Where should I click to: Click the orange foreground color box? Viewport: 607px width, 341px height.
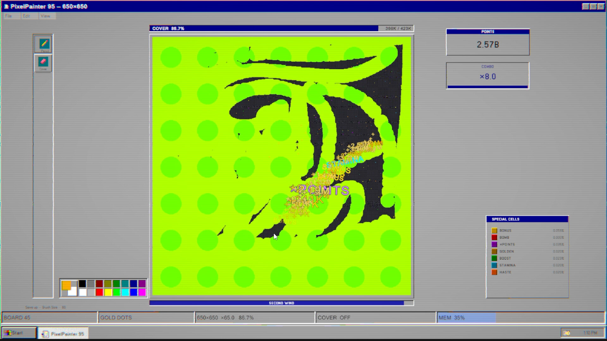(x=66, y=285)
